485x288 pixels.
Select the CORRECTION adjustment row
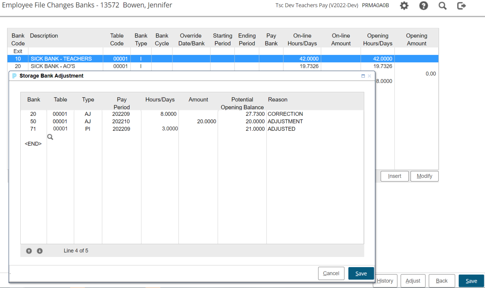285,114
